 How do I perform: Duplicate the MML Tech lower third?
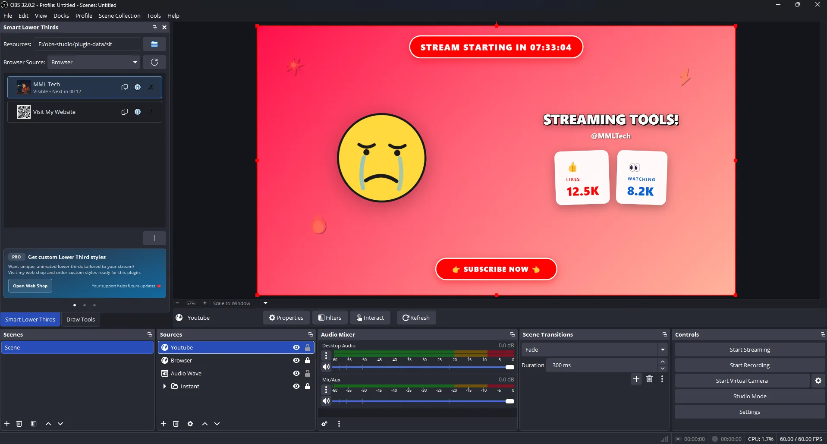click(124, 87)
